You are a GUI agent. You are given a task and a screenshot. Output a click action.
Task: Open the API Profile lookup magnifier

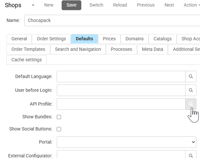click(x=190, y=104)
